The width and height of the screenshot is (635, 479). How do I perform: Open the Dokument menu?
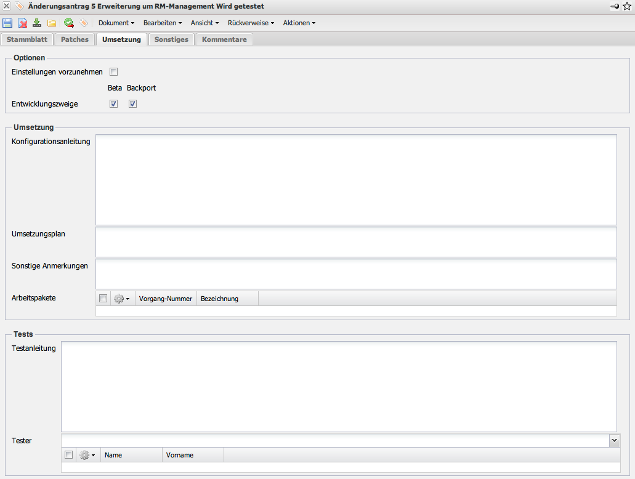pos(116,23)
